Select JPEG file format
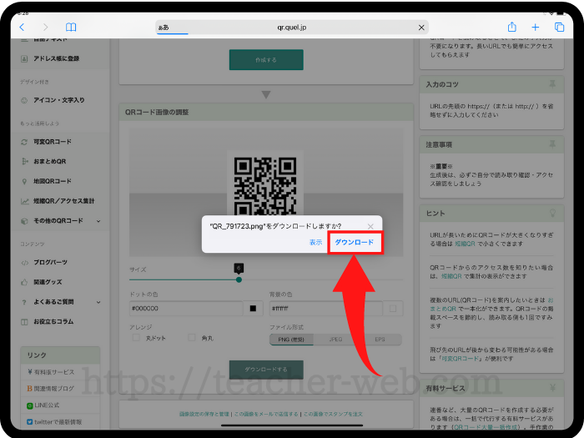Screen dimensions: 584x438 335,340
